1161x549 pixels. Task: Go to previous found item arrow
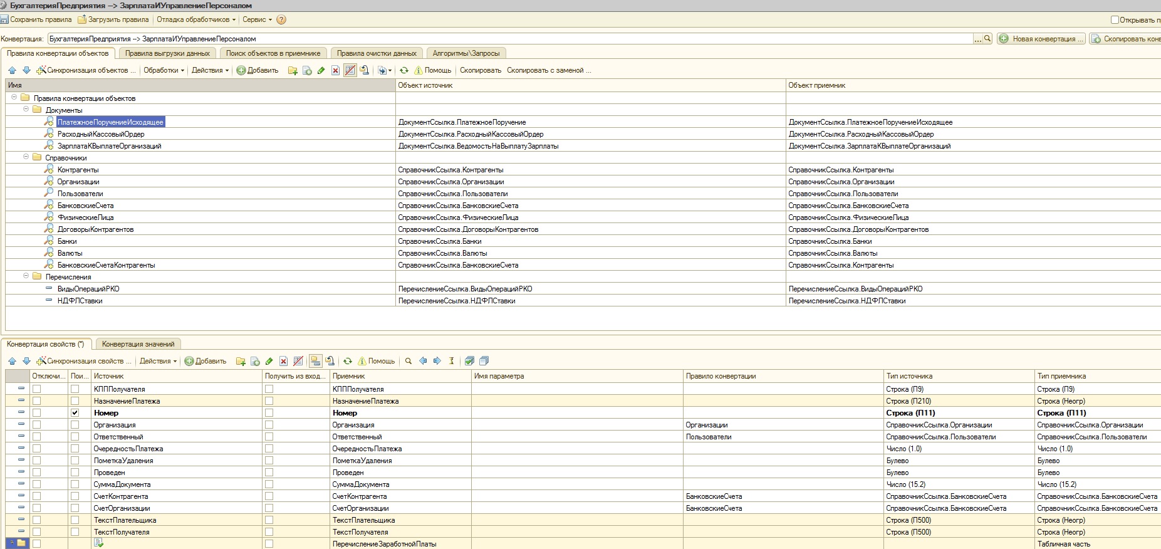point(423,361)
